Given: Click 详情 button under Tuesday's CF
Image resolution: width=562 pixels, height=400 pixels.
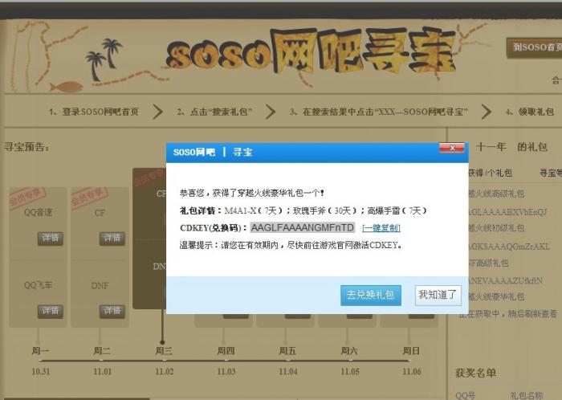Looking at the screenshot, I should coord(112,239).
